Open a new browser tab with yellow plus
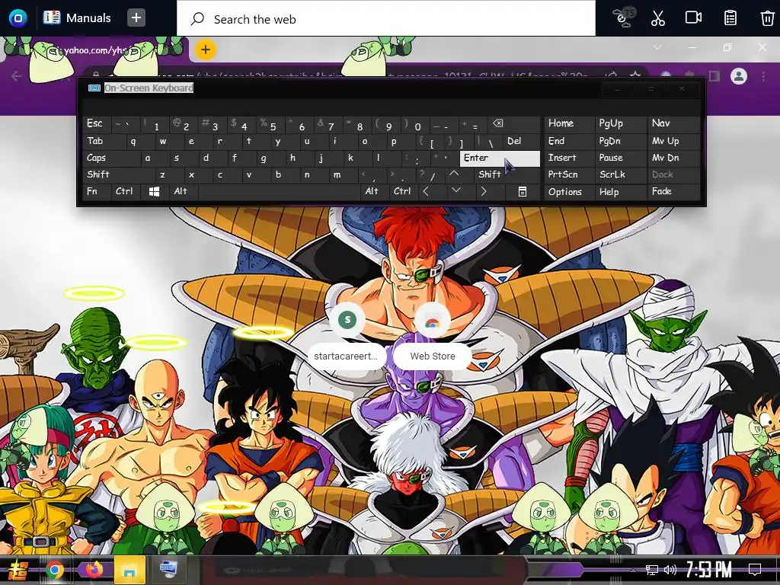The height and width of the screenshot is (585, 780). [x=206, y=50]
